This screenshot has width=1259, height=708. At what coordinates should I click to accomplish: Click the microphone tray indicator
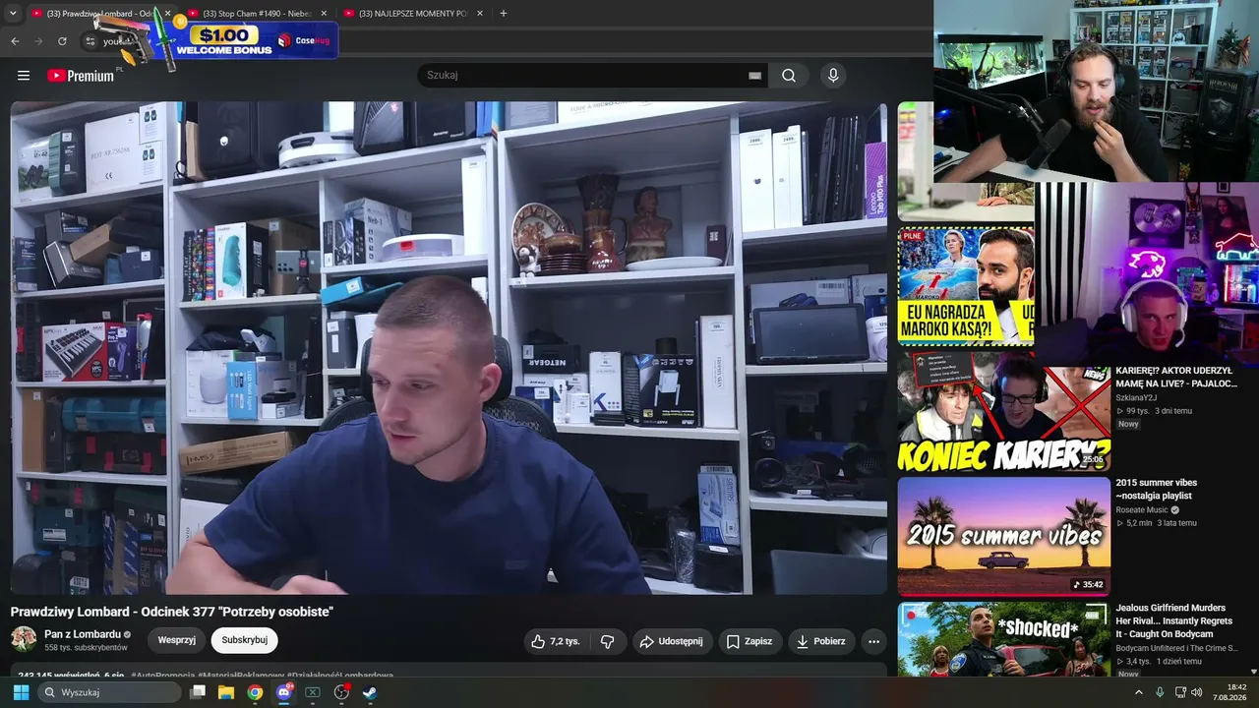point(1160,692)
